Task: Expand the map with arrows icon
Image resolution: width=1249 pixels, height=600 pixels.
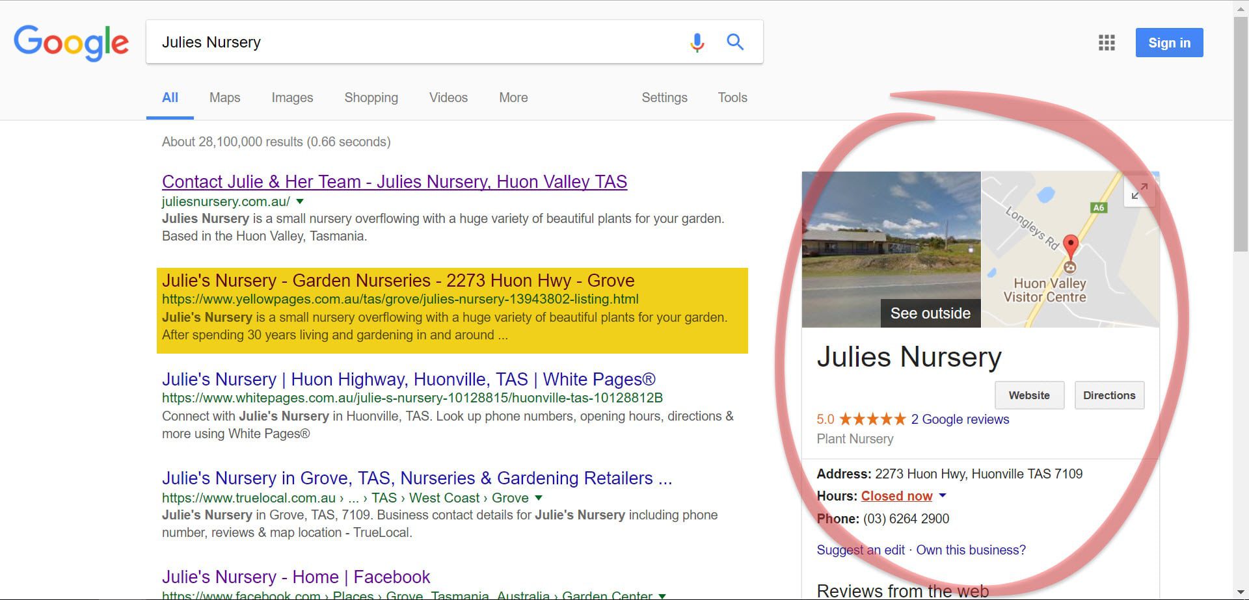Action: pos(1139,192)
